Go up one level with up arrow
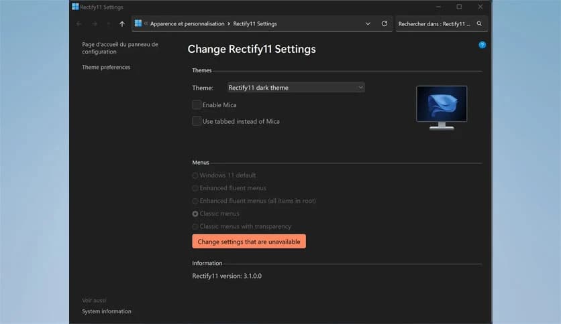The height and width of the screenshot is (324, 561). pos(121,23)
